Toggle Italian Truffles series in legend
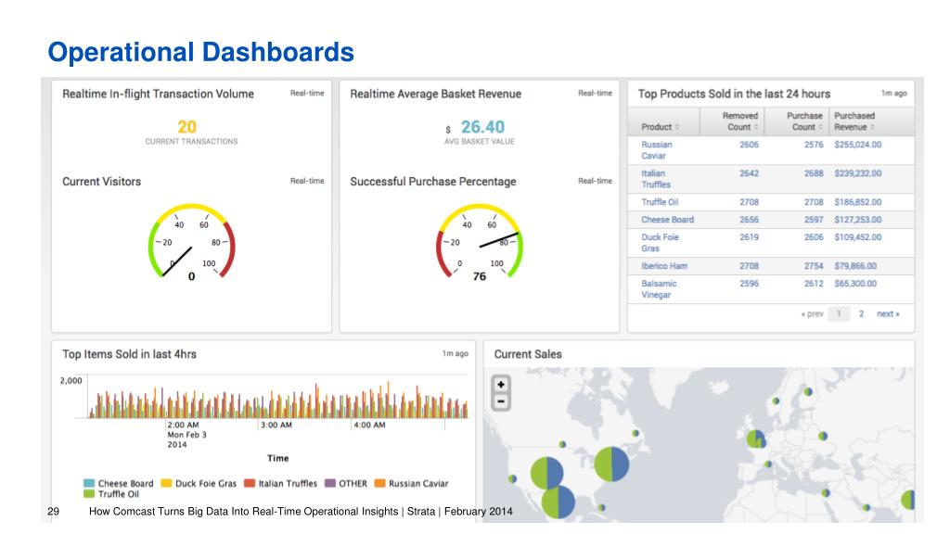This screenshot has height=534, width=950. [x=280, y=483]
